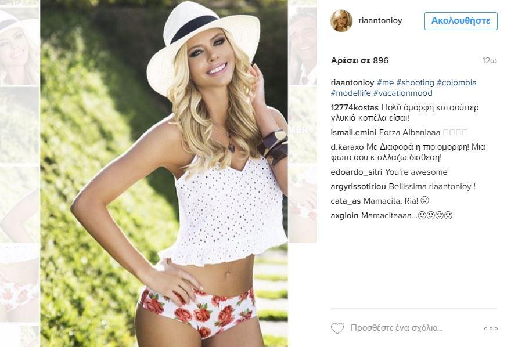This screenshot has width=511, height=347.
Task: Open commenter edoardo_sitri profile
Action: (357, 172)
